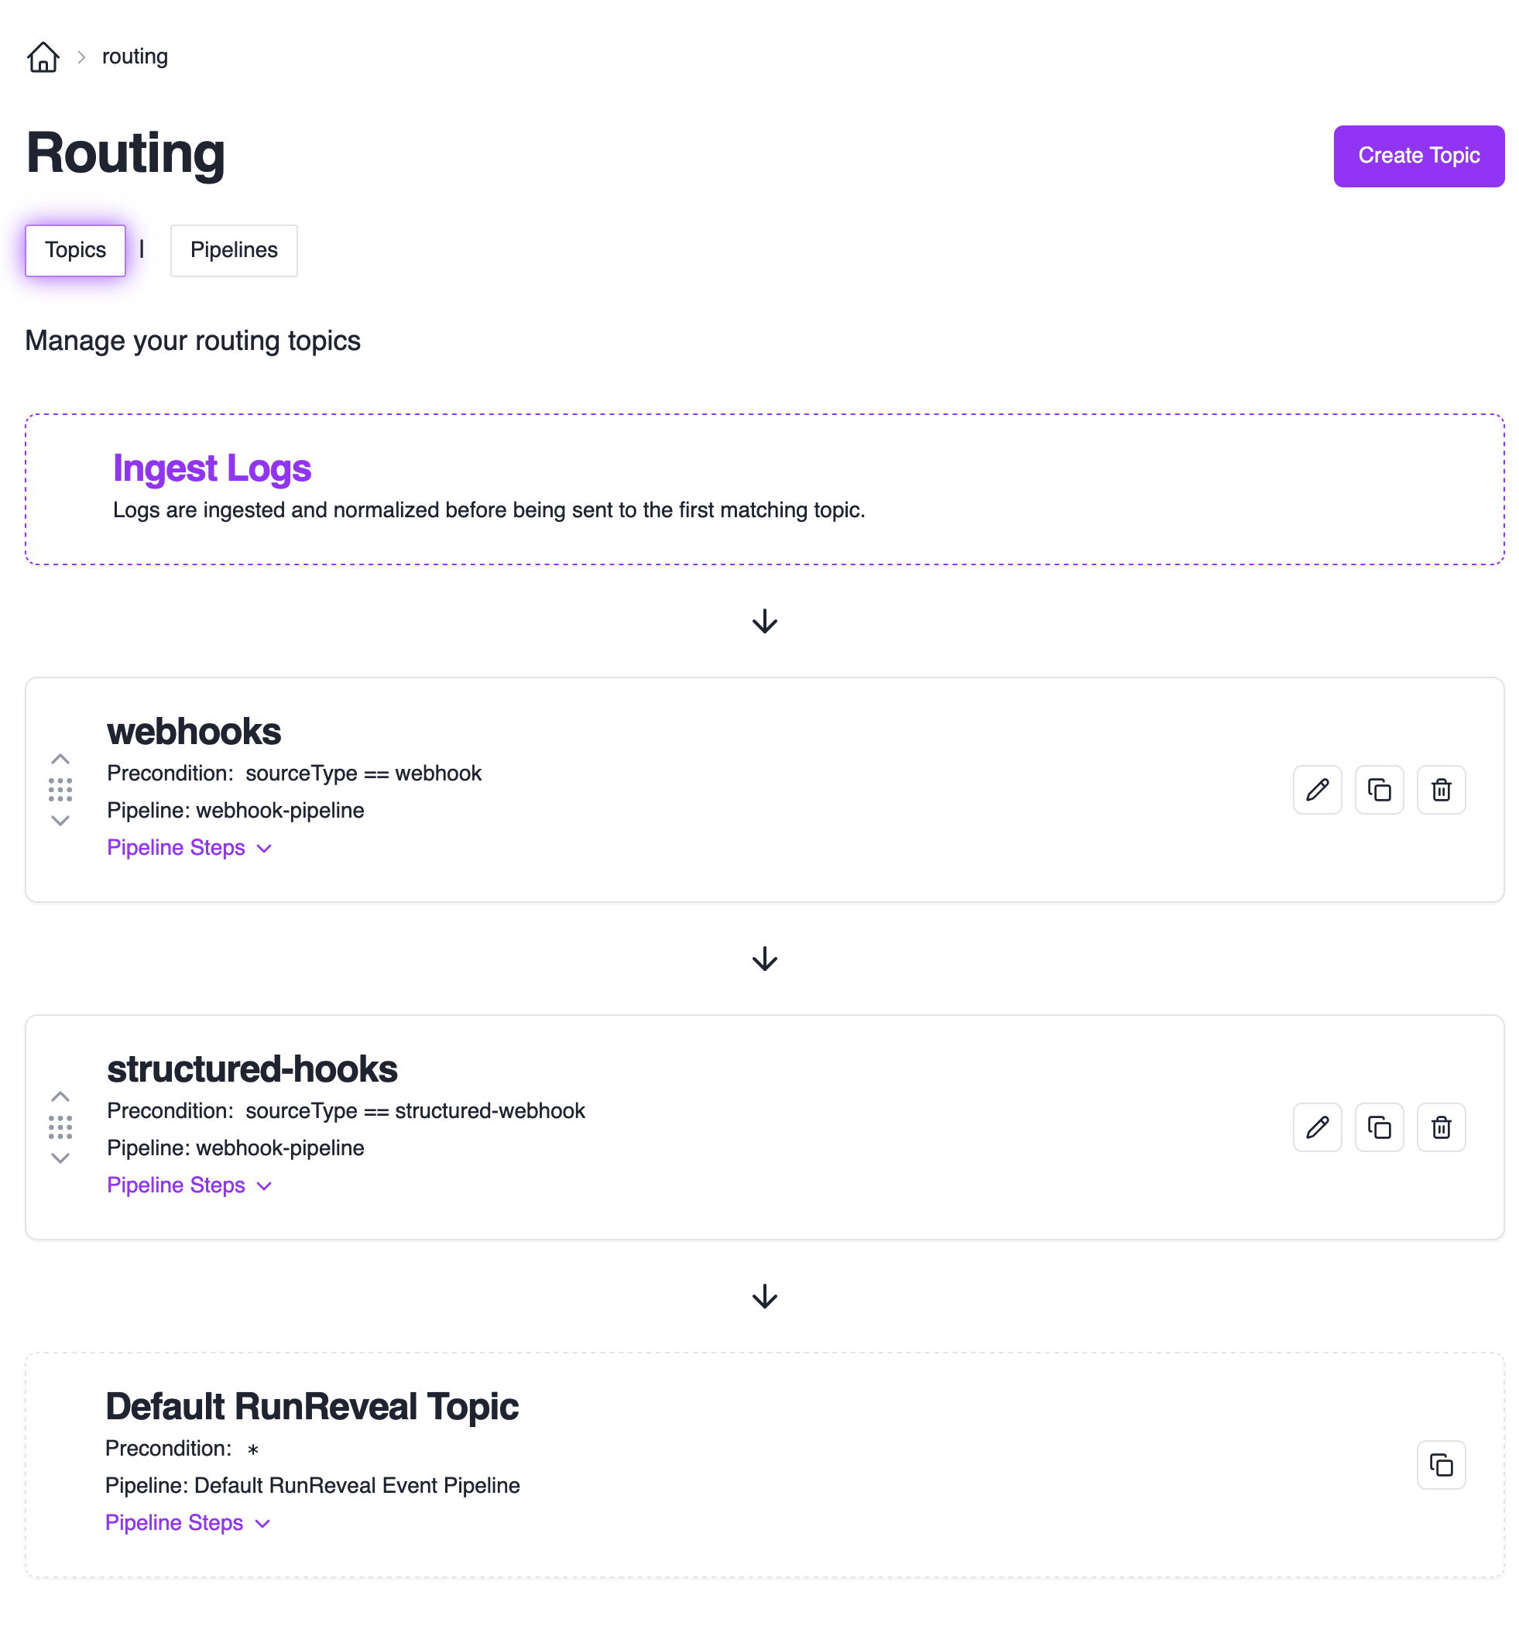Click the home breadcrumb icon
The height and width of the screenshot is (1626, 1519).
(43, 57)
